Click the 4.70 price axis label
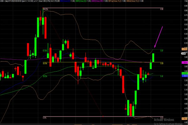188x125 pixels. tap(186, 108)
